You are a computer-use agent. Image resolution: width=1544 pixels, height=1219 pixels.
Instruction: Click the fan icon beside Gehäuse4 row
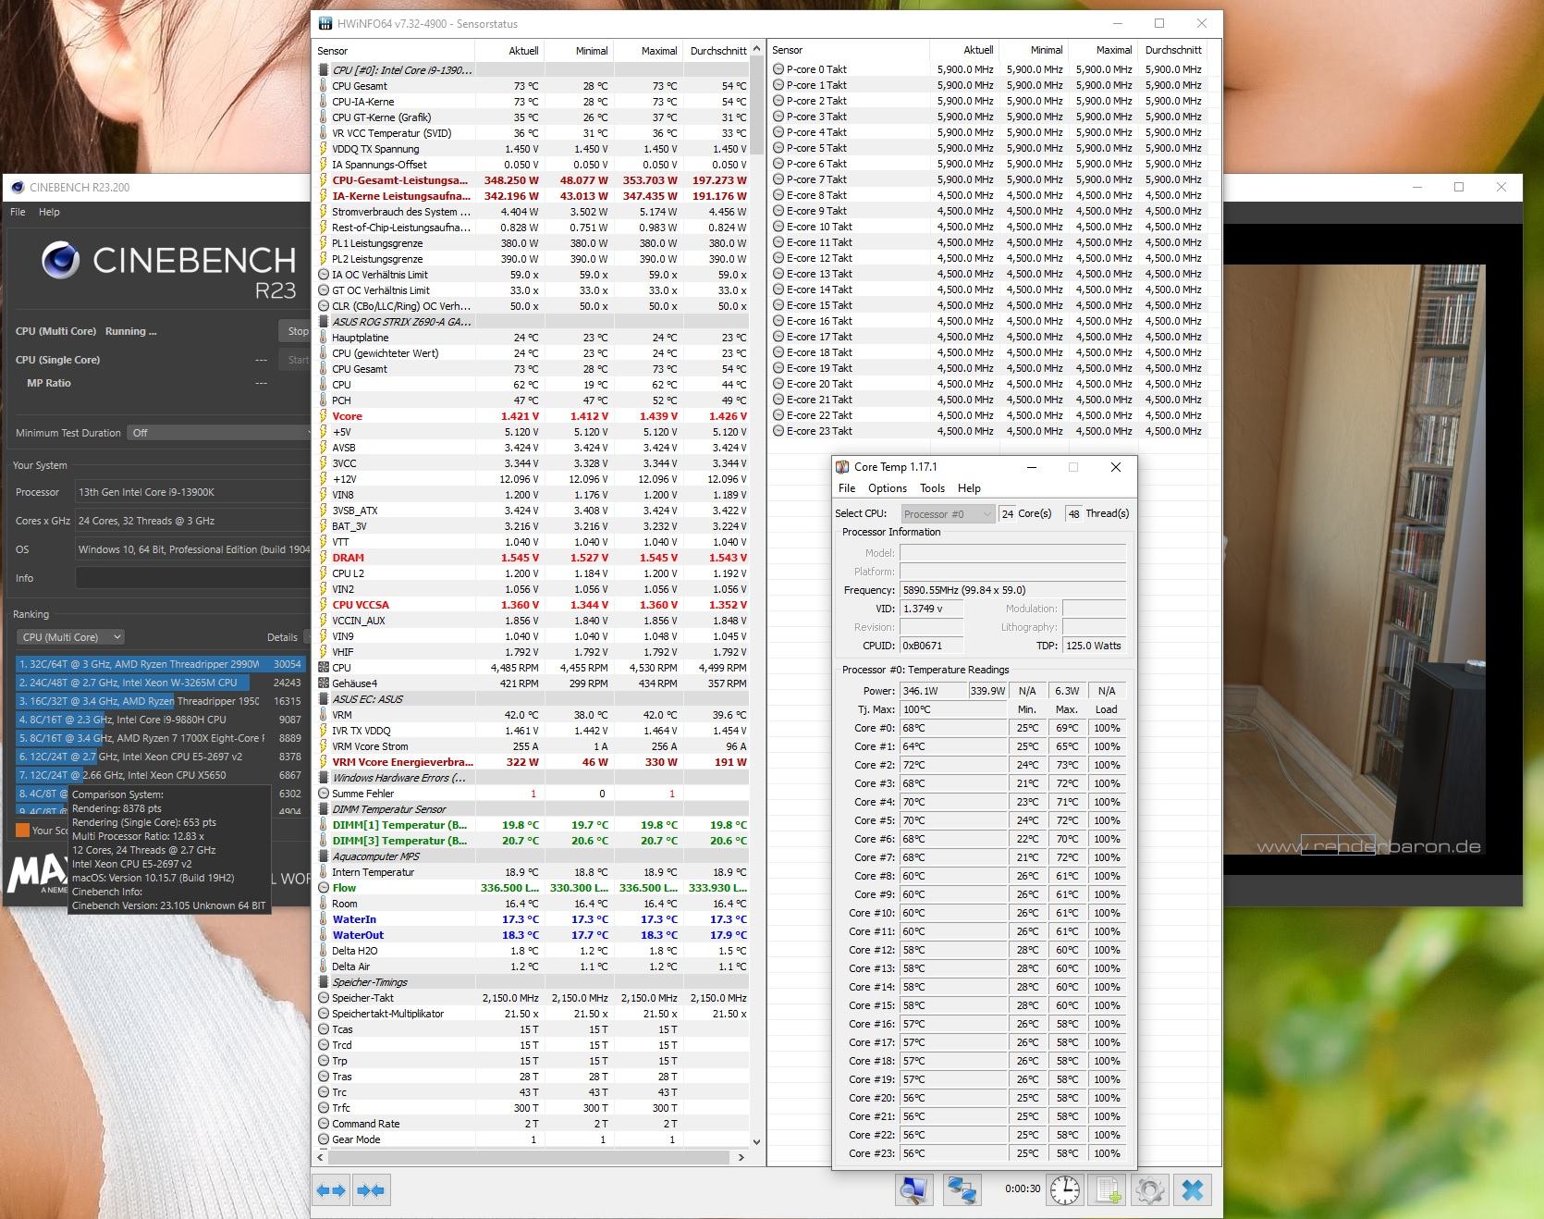[324, 683]
